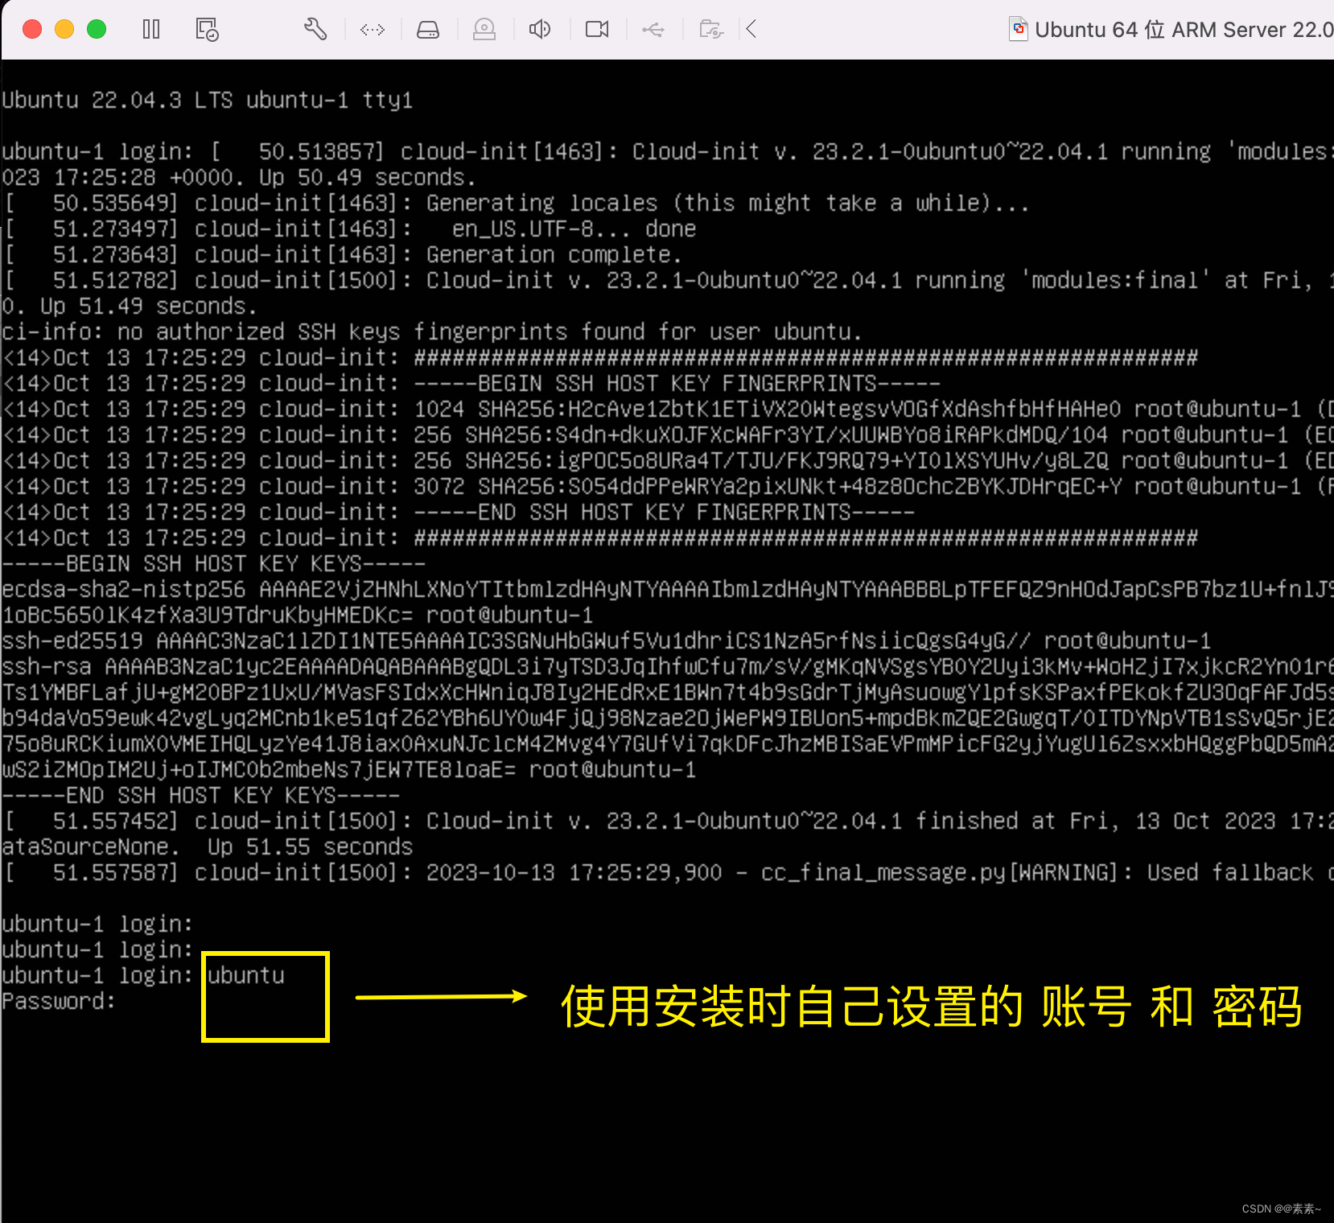Click the 'en_US.UTF-8... done' log line
Screen dimensions: 1334x1223
pyautogui.click(x=349, y=229)
